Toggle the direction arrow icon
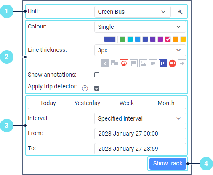Screen dimensions: 213x175 pos(182,64)
